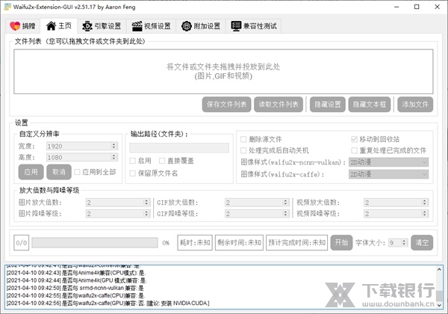Click the log scrollbar up arrow
The width and height of the screenshot is (448, 314).
[x=439, y=269]
